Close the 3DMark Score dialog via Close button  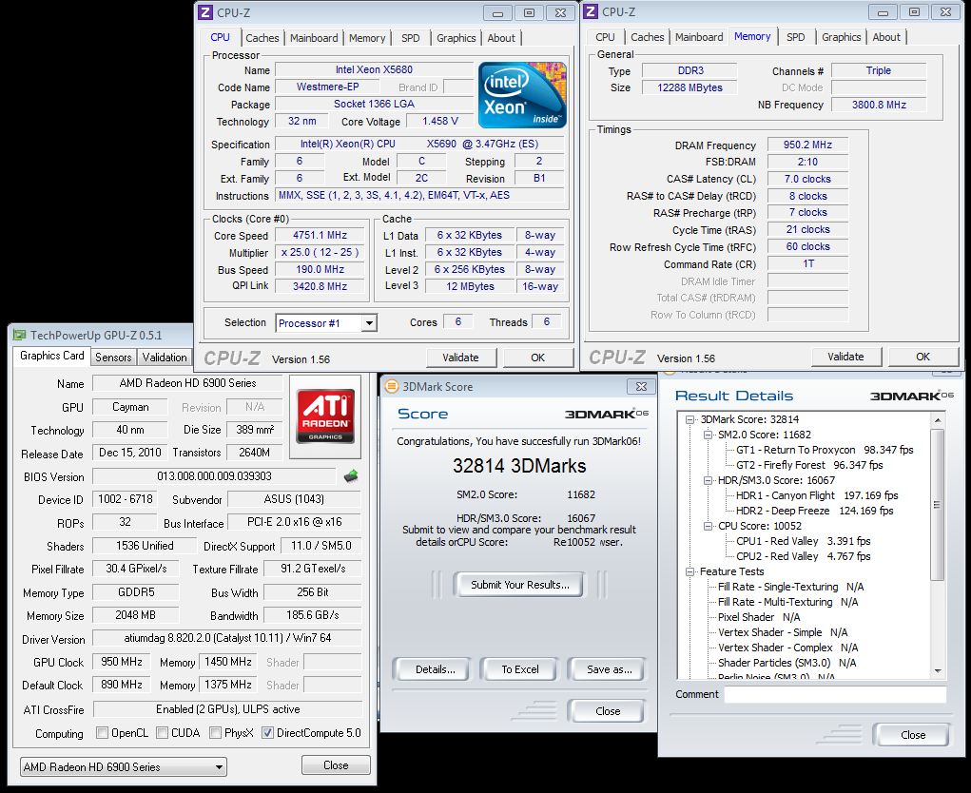(608, 711)
